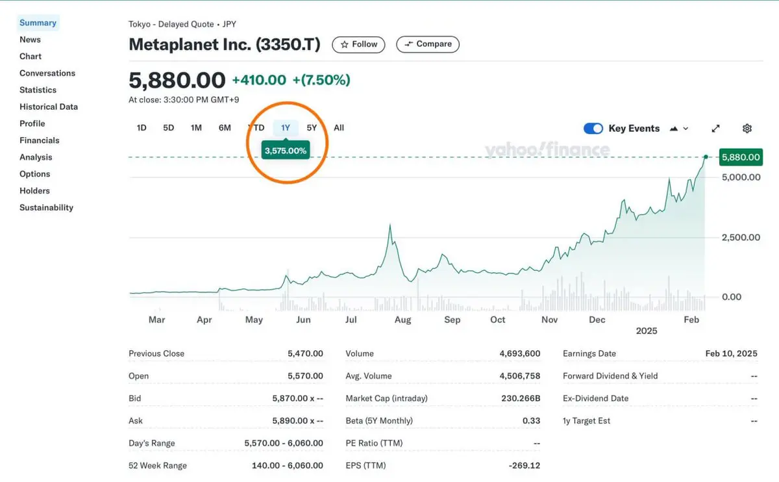This screenshot has width=779, height=482.
Task: Go to the Chart sidebar link
Action: (x=31, y=57)
